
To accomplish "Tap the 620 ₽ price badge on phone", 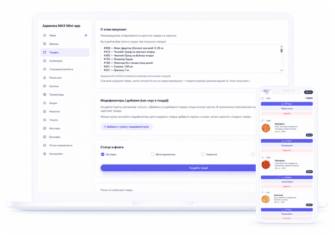I will tap(310, 172).
